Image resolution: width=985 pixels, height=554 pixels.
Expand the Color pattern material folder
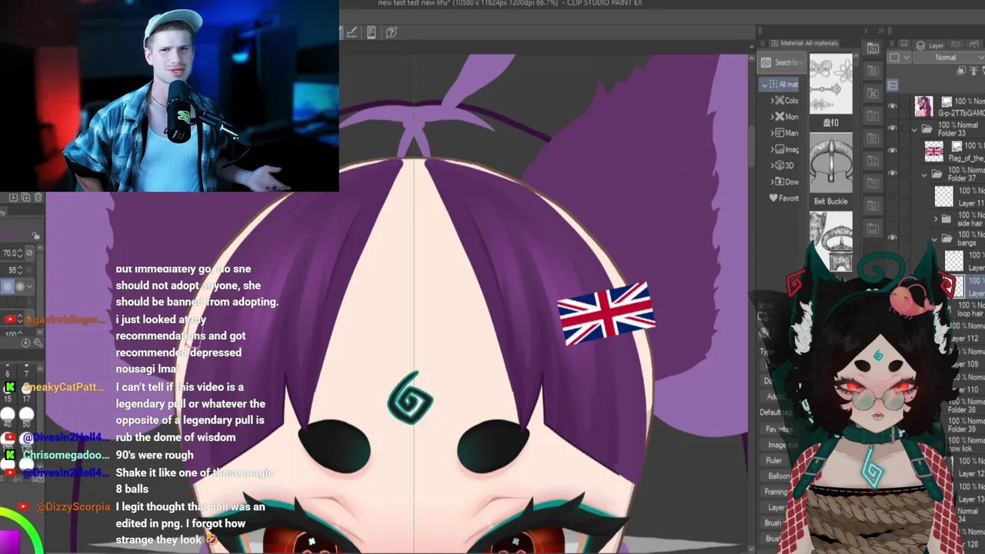[773, 101]
